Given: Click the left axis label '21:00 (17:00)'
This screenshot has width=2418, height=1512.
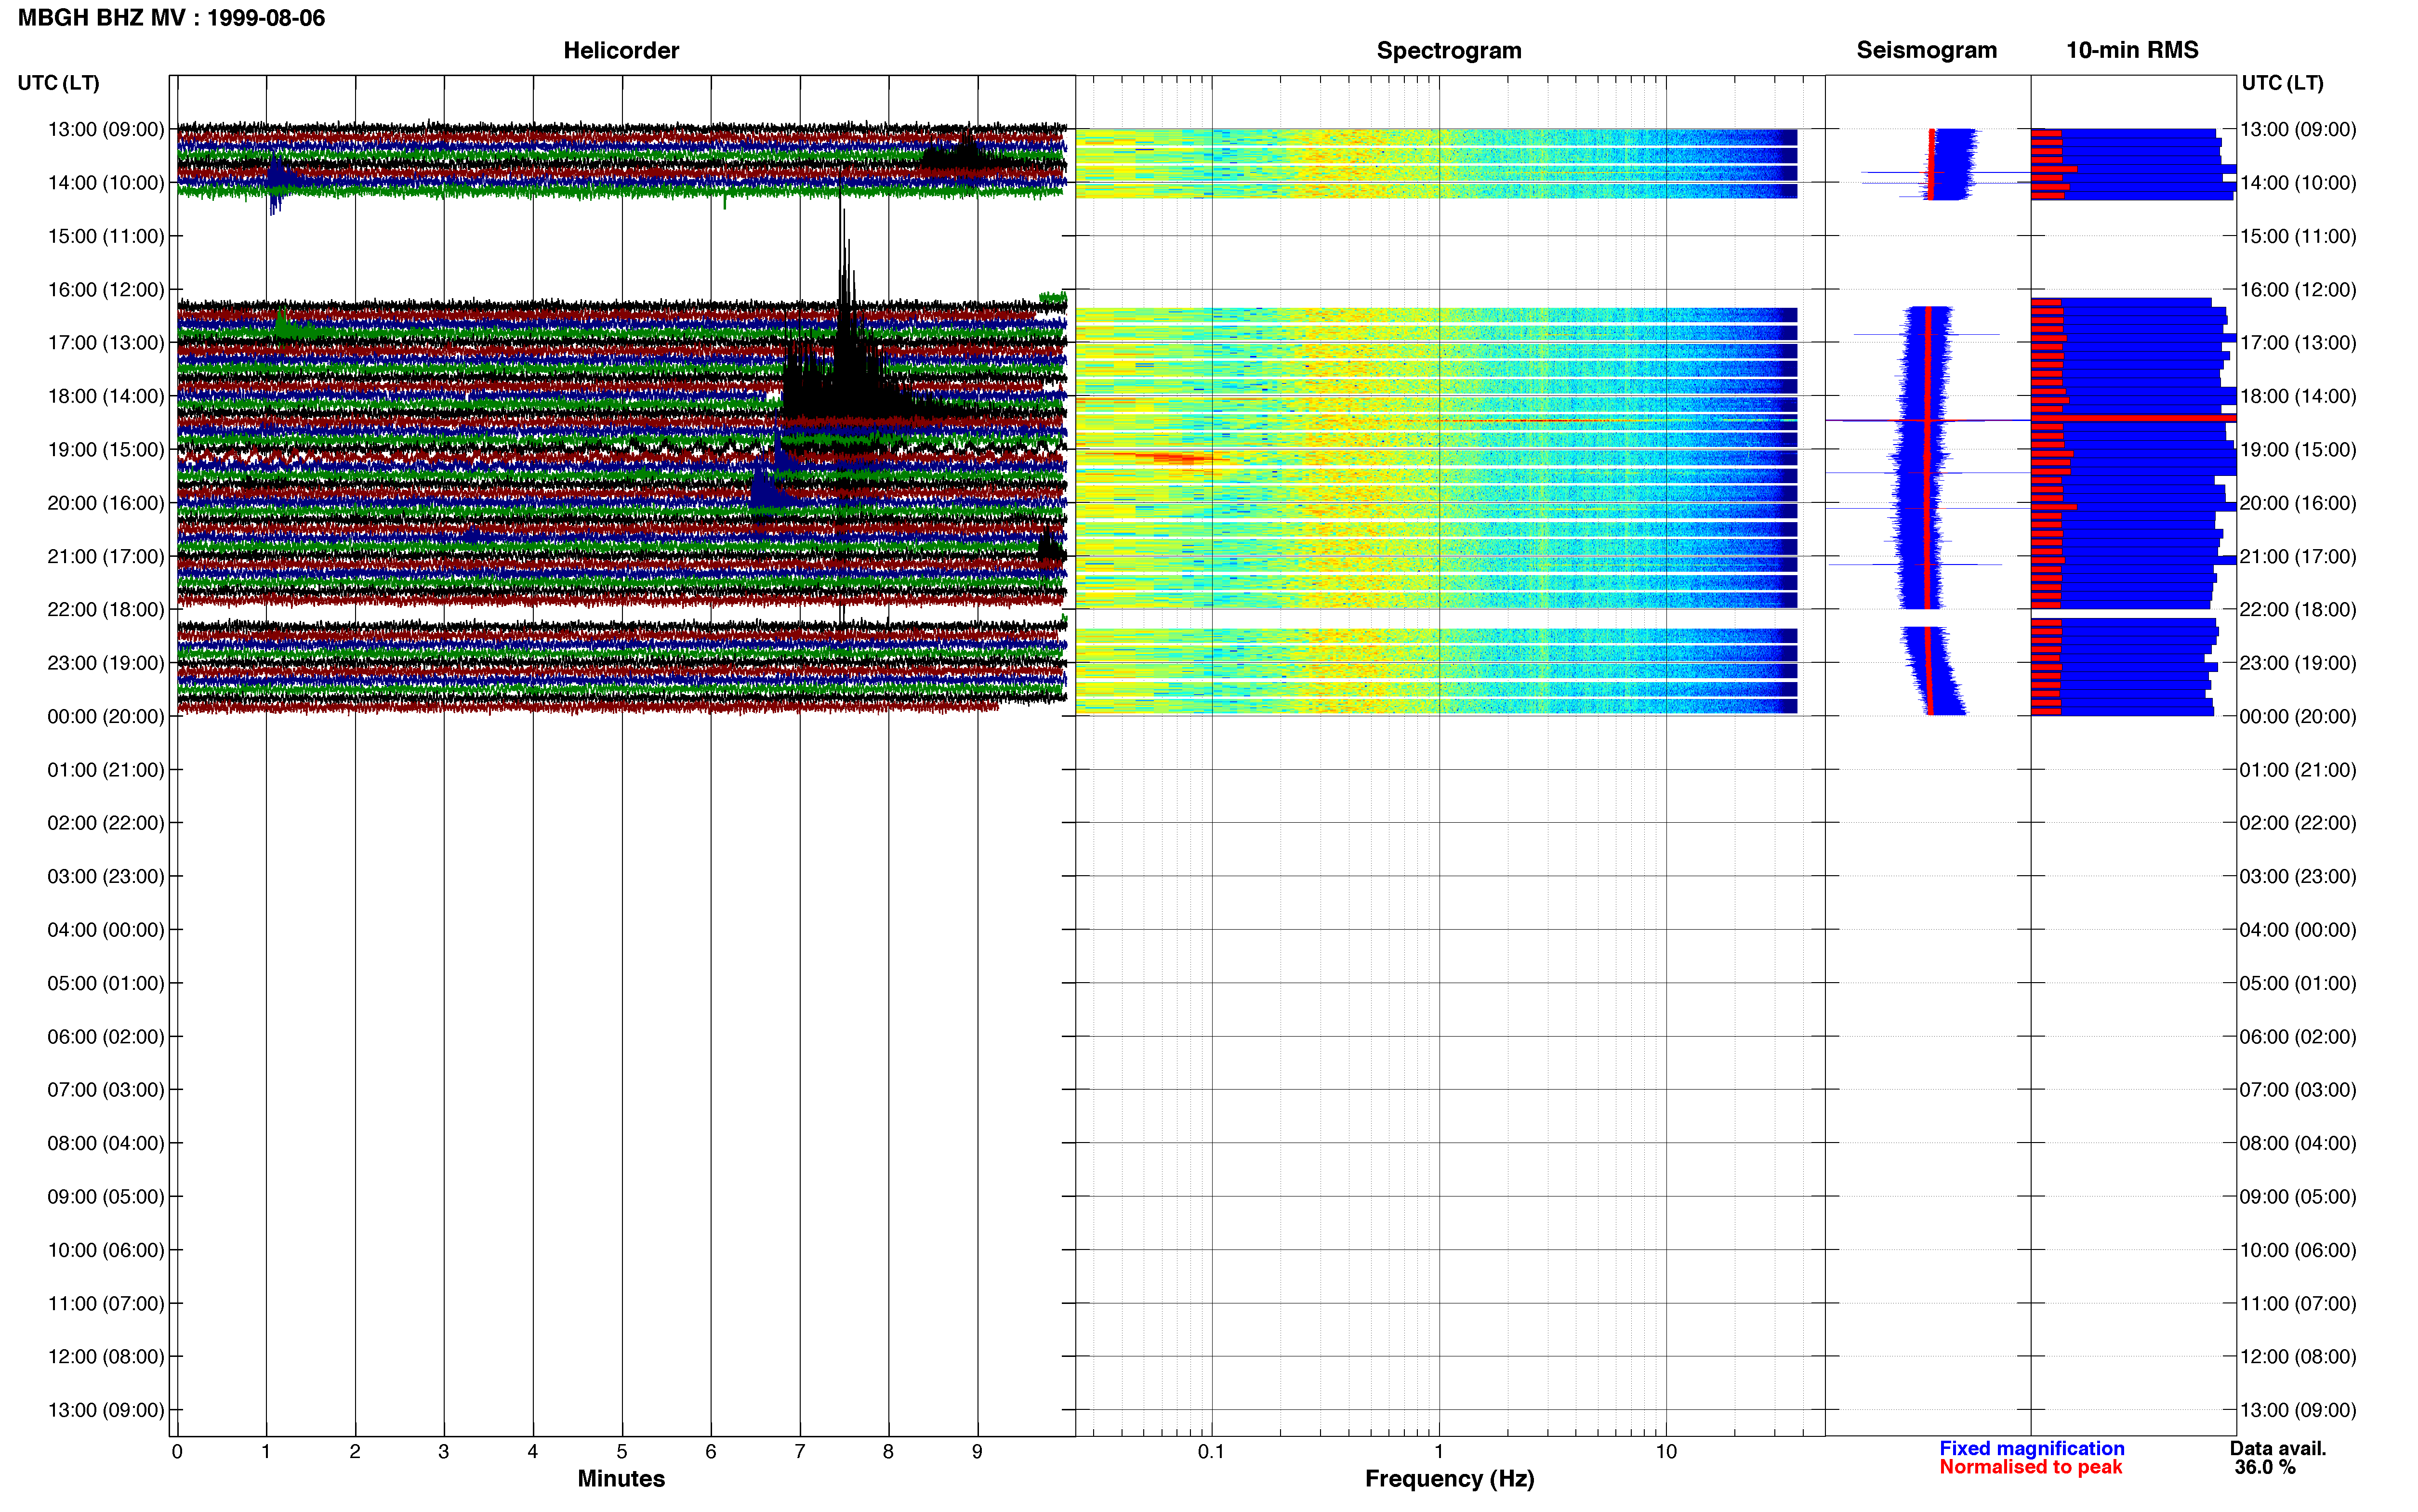Looking at the screenshot, I should click(106, 556).
